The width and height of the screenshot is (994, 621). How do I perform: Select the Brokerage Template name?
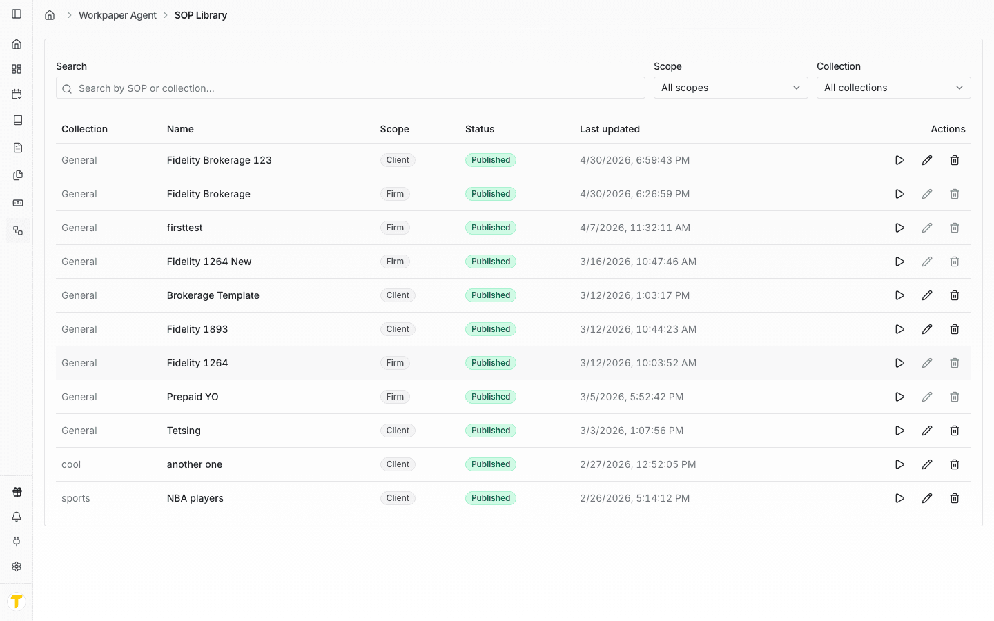[213, 295]
